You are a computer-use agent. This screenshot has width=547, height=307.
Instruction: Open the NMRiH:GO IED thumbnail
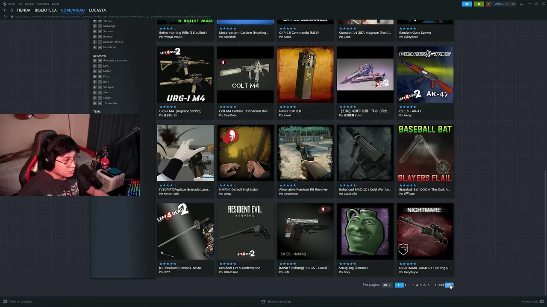click(x=305, y=75)
